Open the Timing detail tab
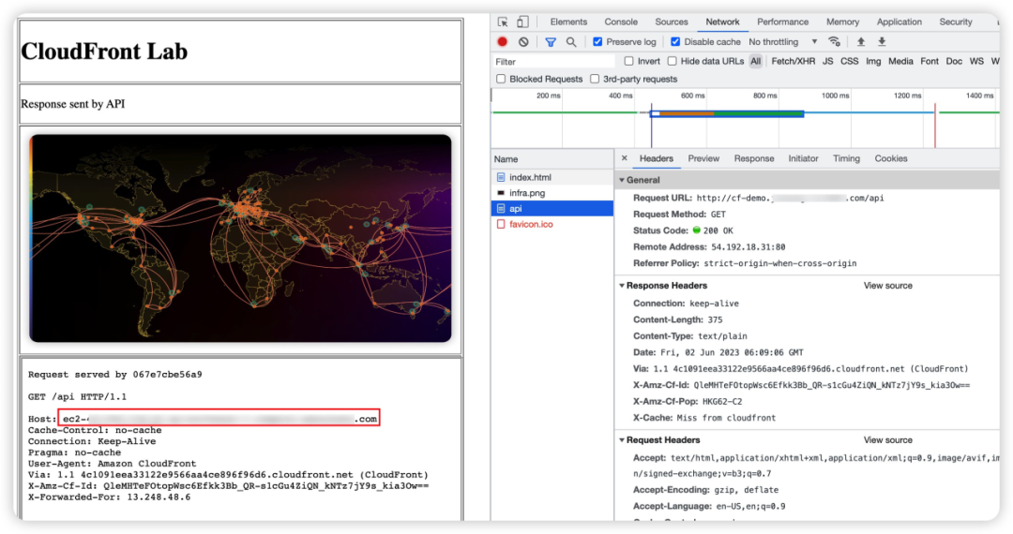Screen dimensions: 1013x534 pos(846,158)
